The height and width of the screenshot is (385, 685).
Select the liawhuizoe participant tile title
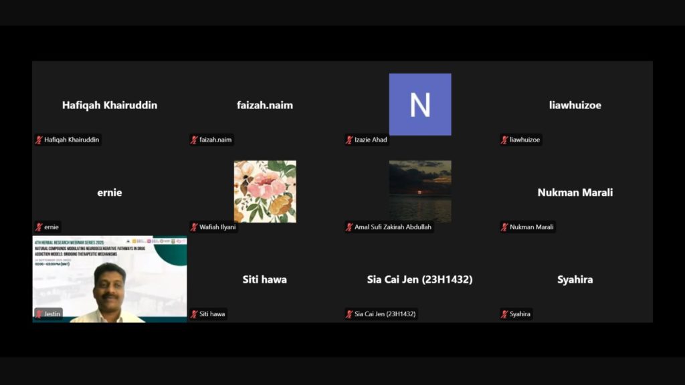[x=575, y=105]
